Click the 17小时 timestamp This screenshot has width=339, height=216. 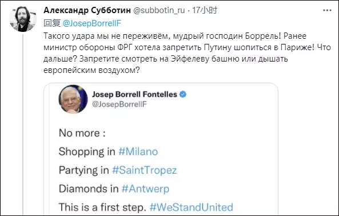pos(205,10)
